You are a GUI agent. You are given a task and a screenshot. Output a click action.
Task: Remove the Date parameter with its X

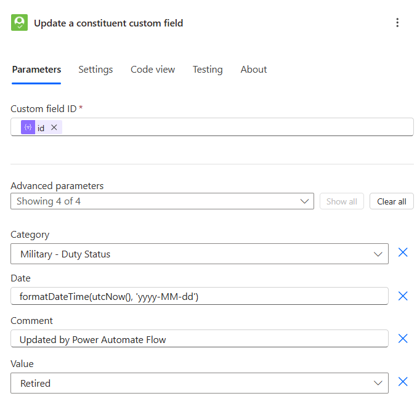(403, 296)
